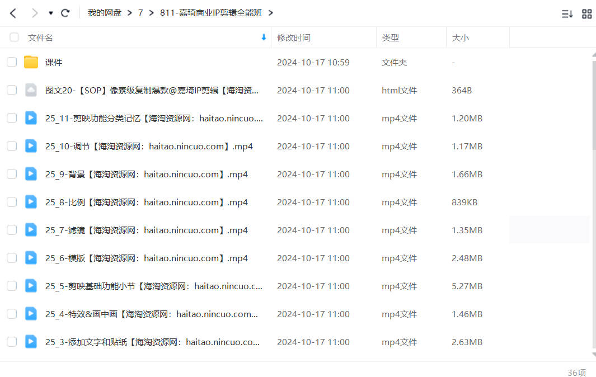Click the html文件 type cell

[399, 91]
